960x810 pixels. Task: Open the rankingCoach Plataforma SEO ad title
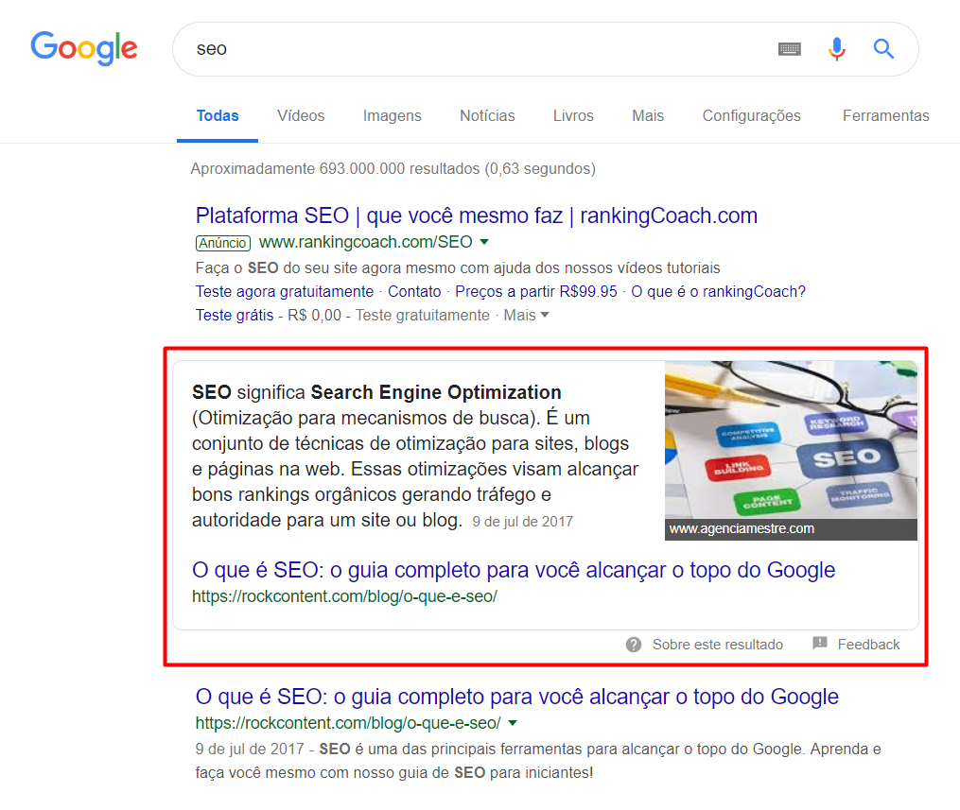(477, 215)
